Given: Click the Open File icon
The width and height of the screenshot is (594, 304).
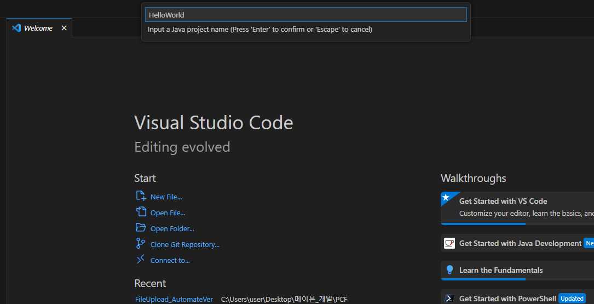Looking at the screenshot, I should (141, 211).
